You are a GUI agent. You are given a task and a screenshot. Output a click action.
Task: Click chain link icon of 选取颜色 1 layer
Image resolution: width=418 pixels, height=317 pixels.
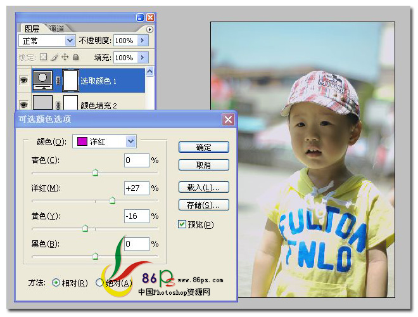[x=58, y=81]
